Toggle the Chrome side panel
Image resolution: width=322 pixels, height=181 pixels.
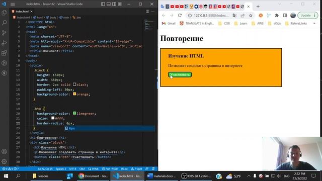click(x=285, y=16)
